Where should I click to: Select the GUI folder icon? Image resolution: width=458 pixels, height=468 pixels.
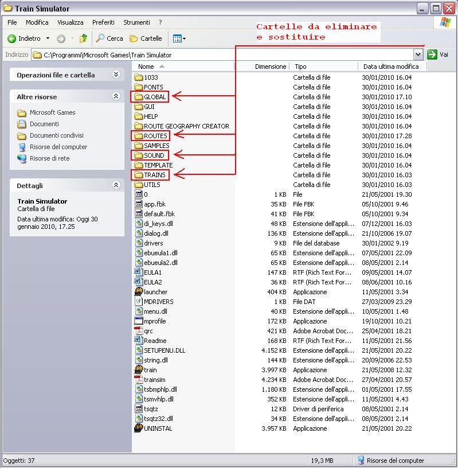pyautogui.click(x=139, y=107)
